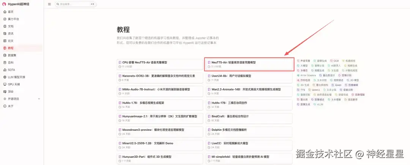
Task: Open HuMo-17B: 三模态协同创作 tutorial
Action: 249,105
